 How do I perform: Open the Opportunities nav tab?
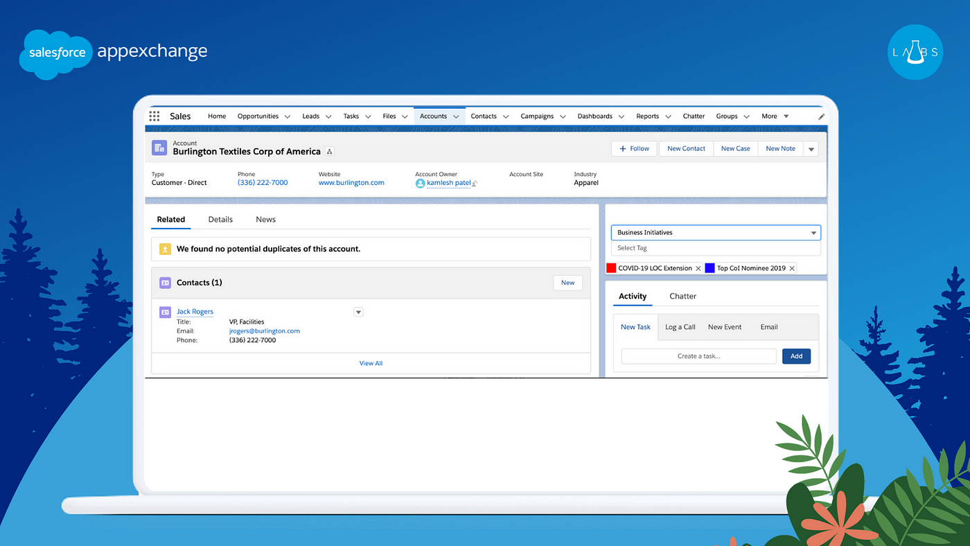pyautogui.click(x=258, y=116)
